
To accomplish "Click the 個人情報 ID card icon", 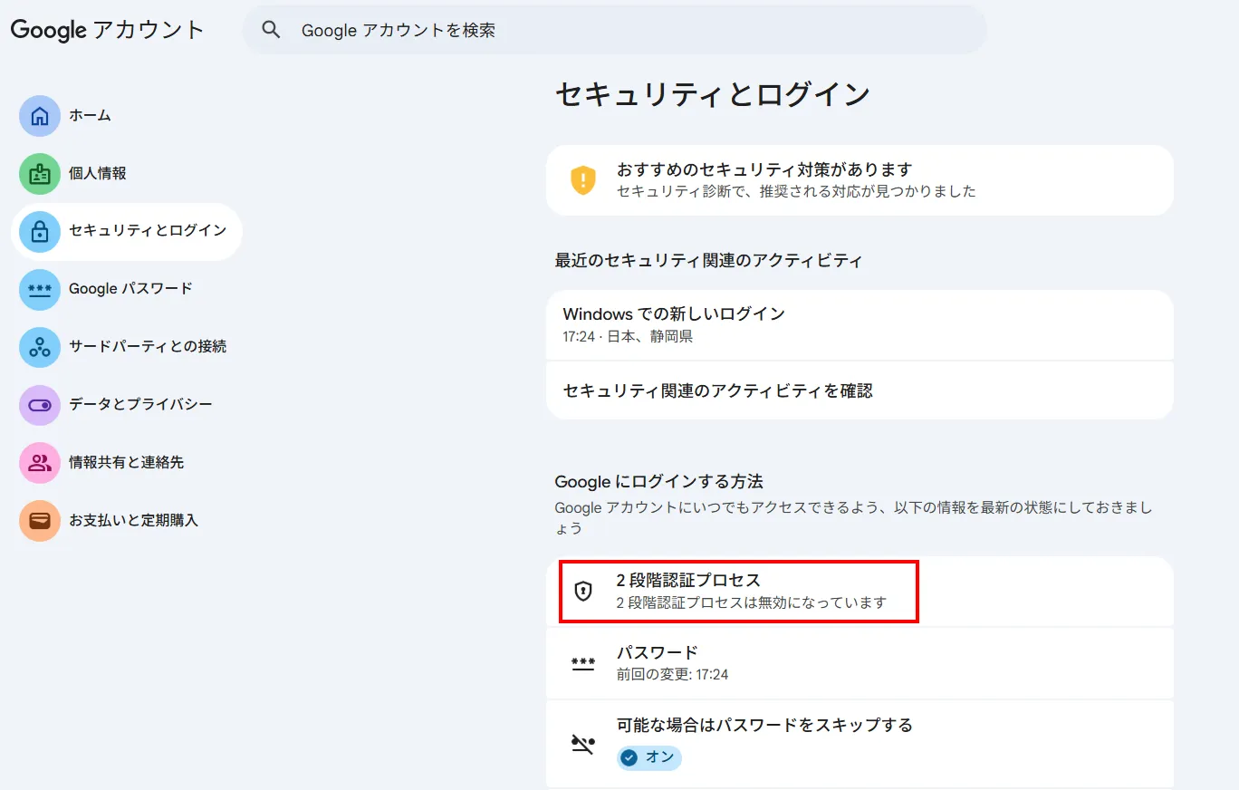I will coord(40,174).
